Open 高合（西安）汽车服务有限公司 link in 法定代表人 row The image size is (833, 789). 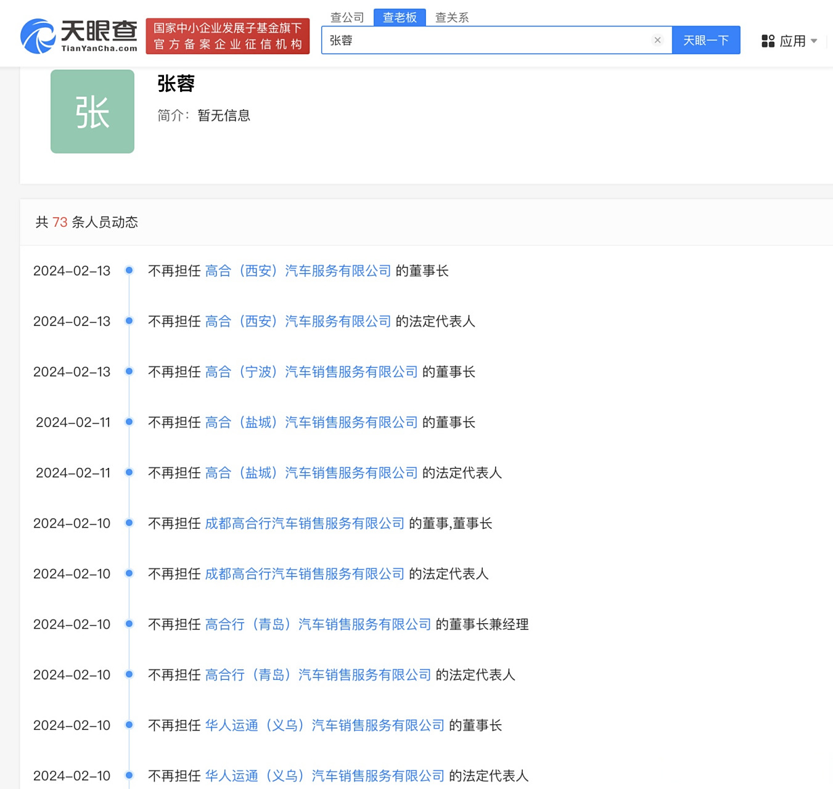point(298,321)
